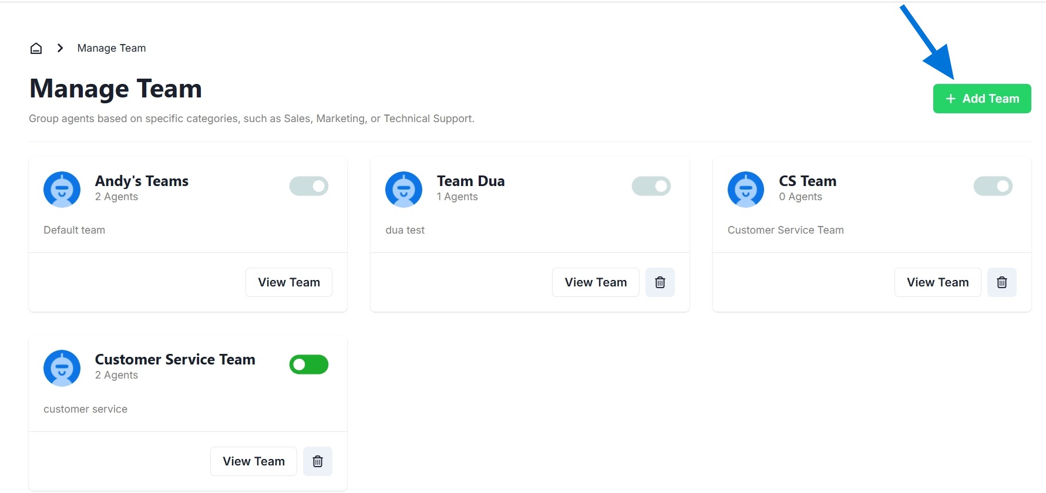The image size is (1046, 493).
Task: Delete Team Dua with trash icon
Action: pos(660,282)
